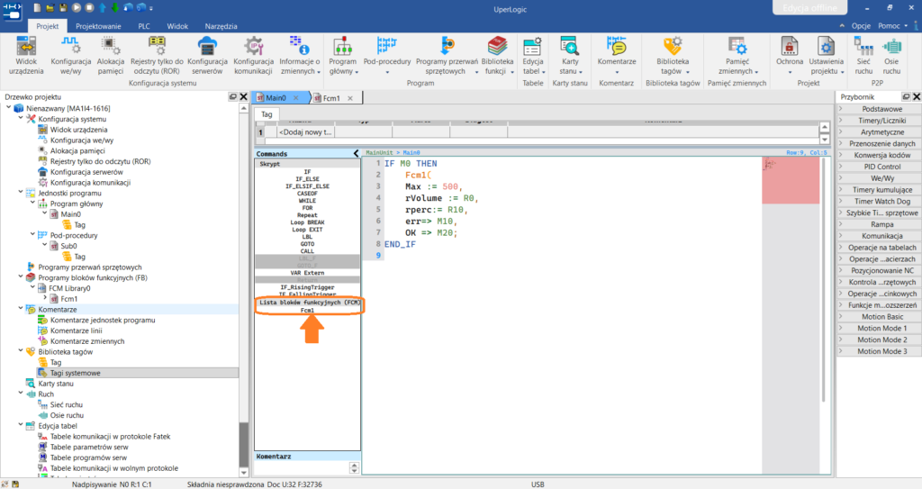922x489 pixels.
Task: Insert the Fcm1 function block from the list
Action: [308, 310]
